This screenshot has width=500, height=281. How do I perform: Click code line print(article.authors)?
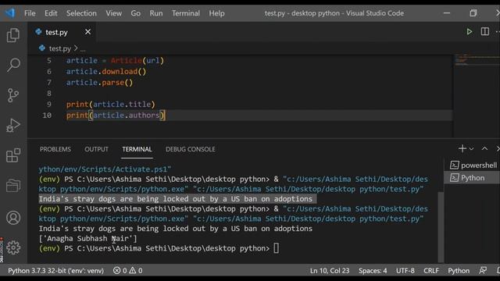pos(116,116)
